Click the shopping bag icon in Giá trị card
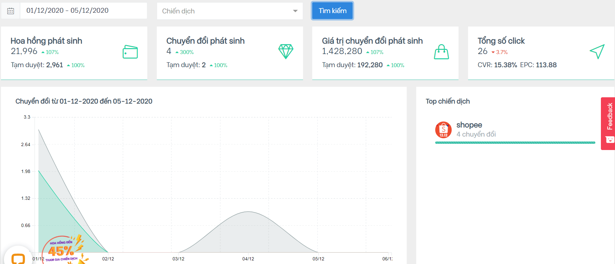Screen dimensions: 615x264 click(441, 52)
